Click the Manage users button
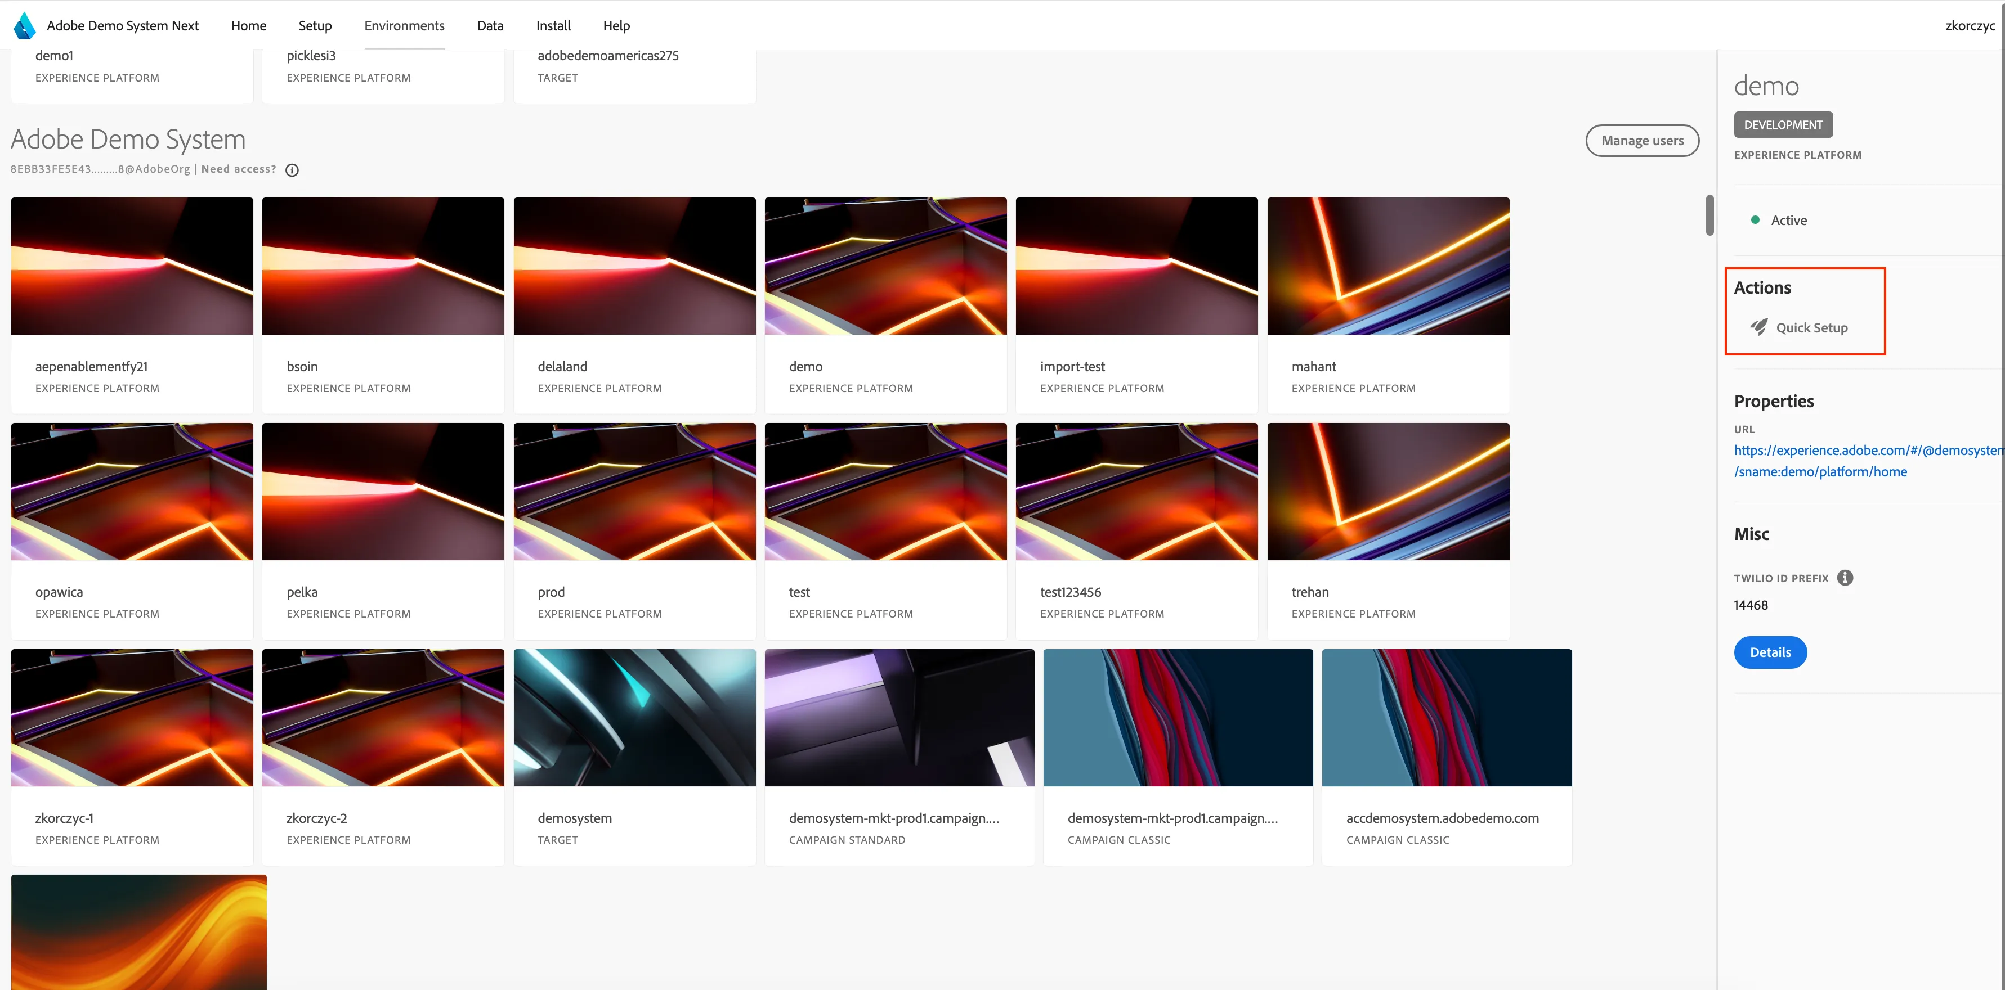2005x990 pixels. pyautogui.click(x=1643, y=141)
